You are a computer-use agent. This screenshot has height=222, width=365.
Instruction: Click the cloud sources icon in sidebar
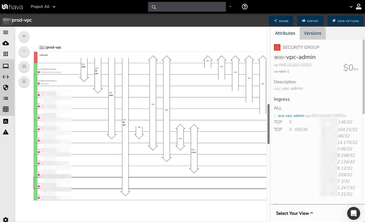coord(6,43)
